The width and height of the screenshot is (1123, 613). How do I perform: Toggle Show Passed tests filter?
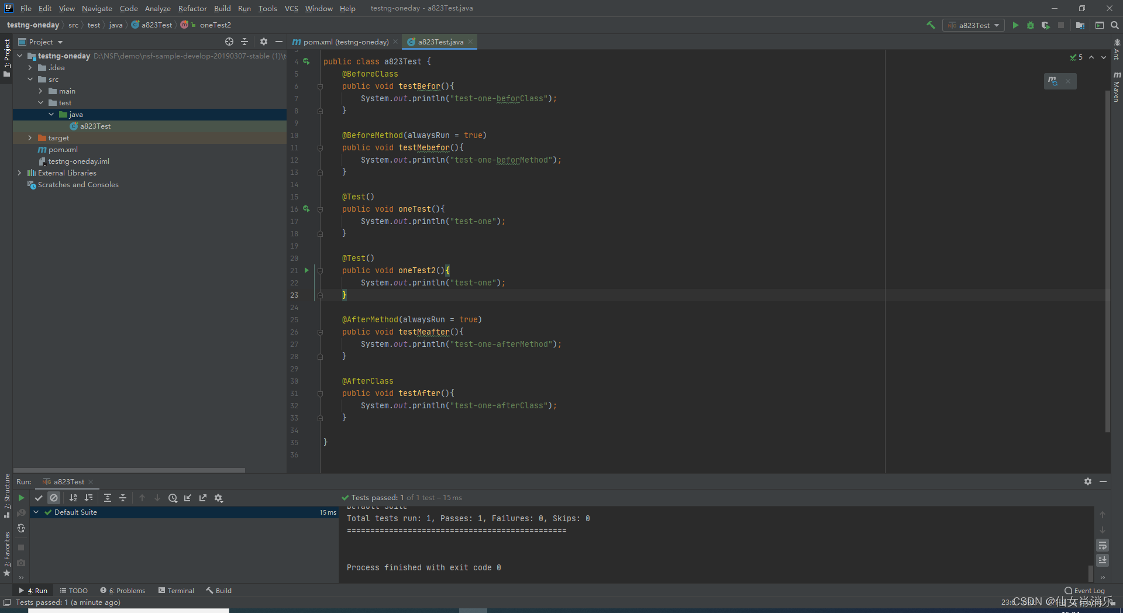click(x=39, y=498)
